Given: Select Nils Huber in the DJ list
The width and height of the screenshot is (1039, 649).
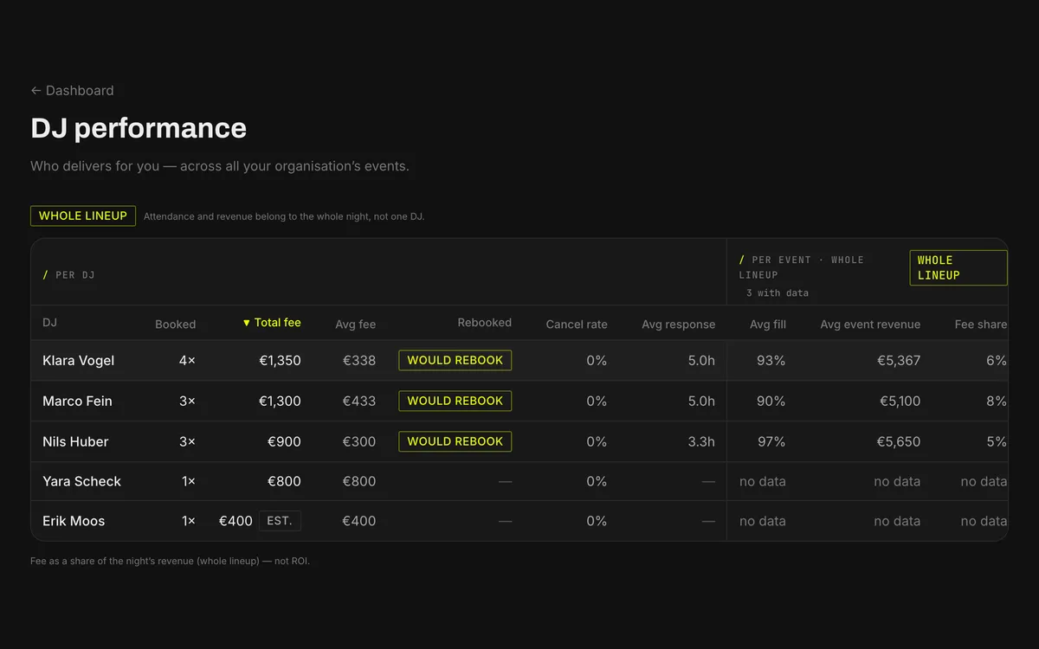Looking at the screenshot, I should [75, 442].
